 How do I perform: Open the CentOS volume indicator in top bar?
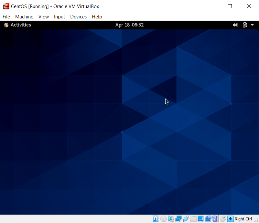tap(235, 25)
